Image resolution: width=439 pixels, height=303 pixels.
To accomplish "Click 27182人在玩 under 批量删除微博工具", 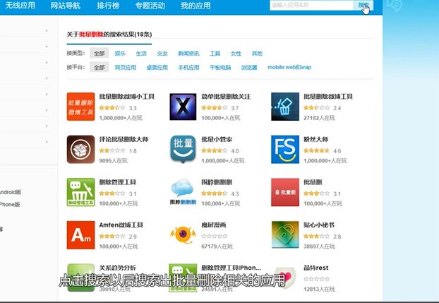I will click(319, 118).
